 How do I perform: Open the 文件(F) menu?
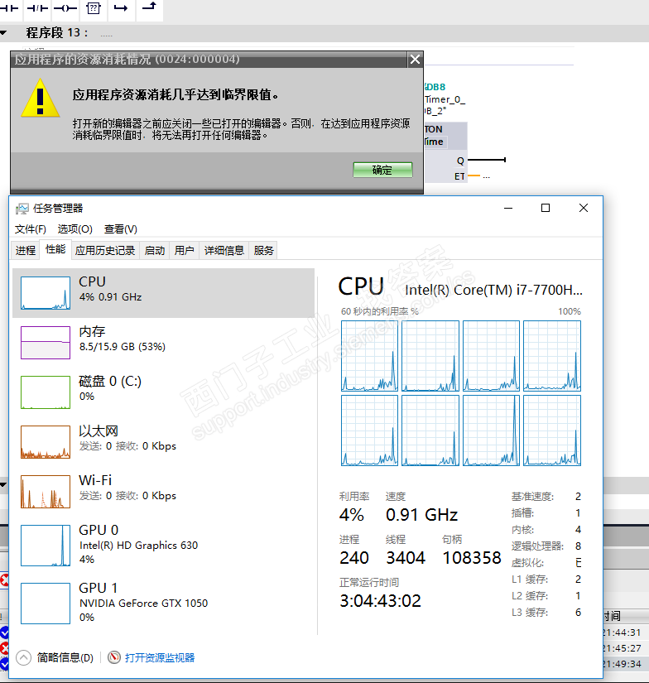point(30,229)
